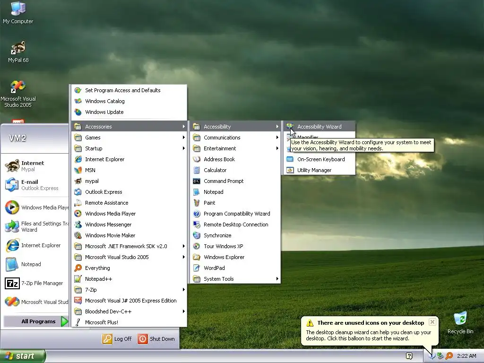Click the Command Prompt icon
Screen dimensions: 484x363
click(x=197, y=181)
